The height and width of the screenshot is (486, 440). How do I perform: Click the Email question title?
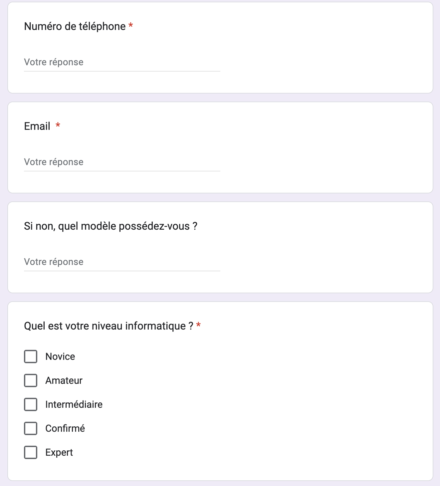(37, 126)
